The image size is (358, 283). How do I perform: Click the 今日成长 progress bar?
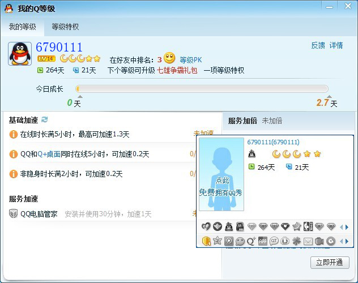pos(202,89)
